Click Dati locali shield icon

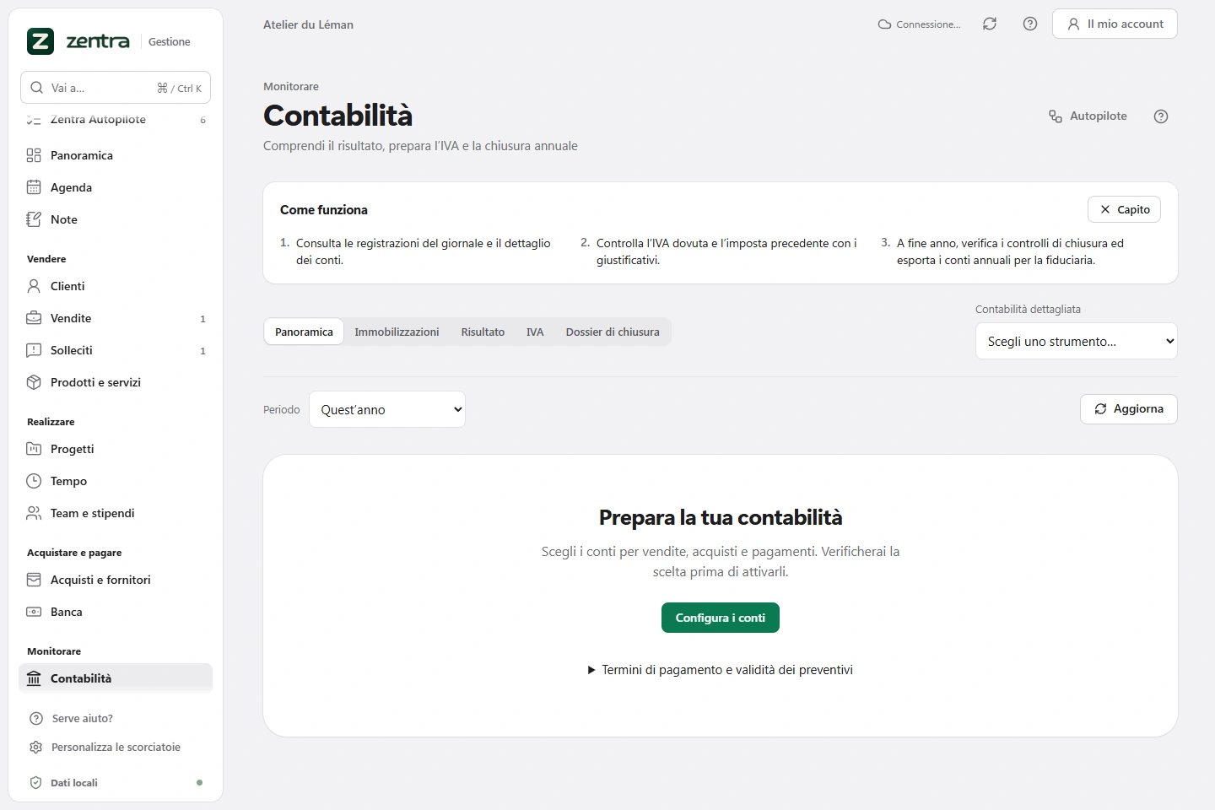pyautogui.click(x=35, y=783)
